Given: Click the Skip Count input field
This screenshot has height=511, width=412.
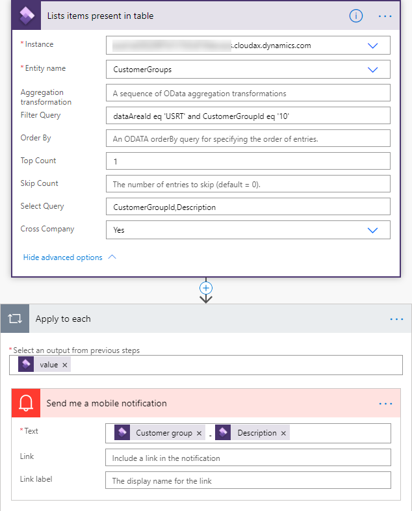Looking at the screenshot, I should [248, 184].
